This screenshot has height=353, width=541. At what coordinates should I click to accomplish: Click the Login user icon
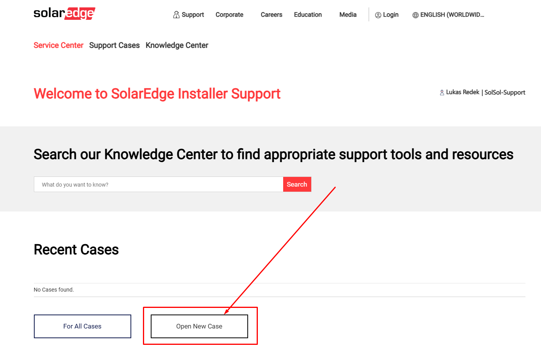[x=378, y=15]
